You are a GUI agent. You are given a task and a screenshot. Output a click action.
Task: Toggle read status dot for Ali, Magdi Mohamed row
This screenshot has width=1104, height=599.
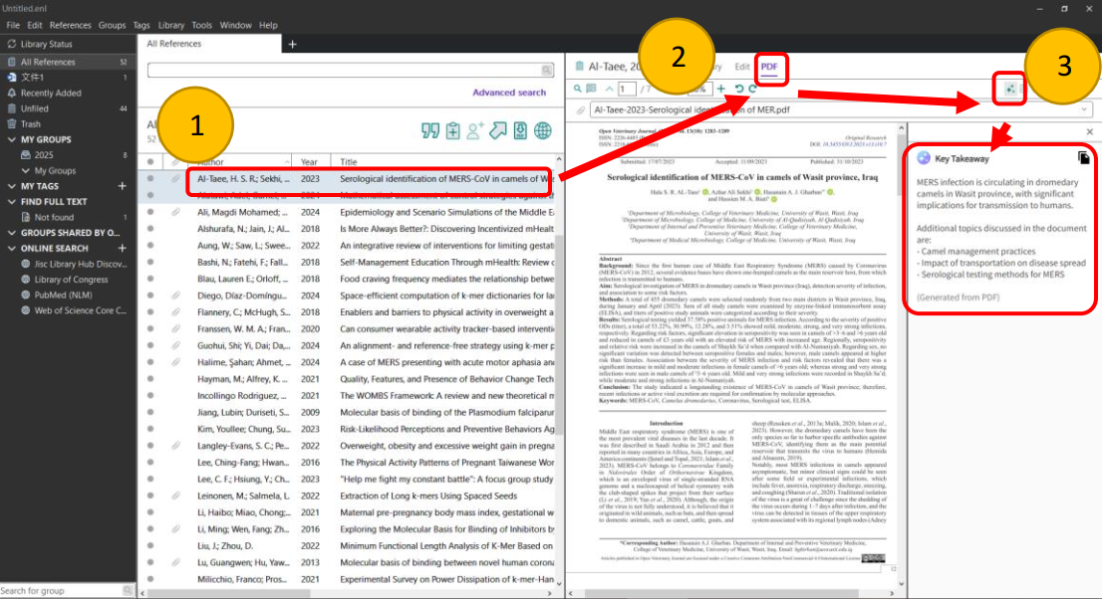[150, 212]
